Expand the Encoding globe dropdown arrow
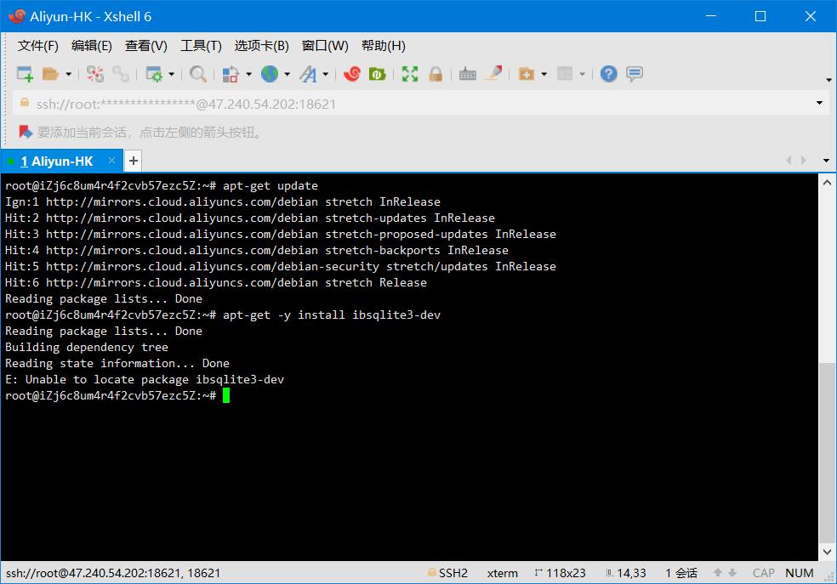 [288, 74]
